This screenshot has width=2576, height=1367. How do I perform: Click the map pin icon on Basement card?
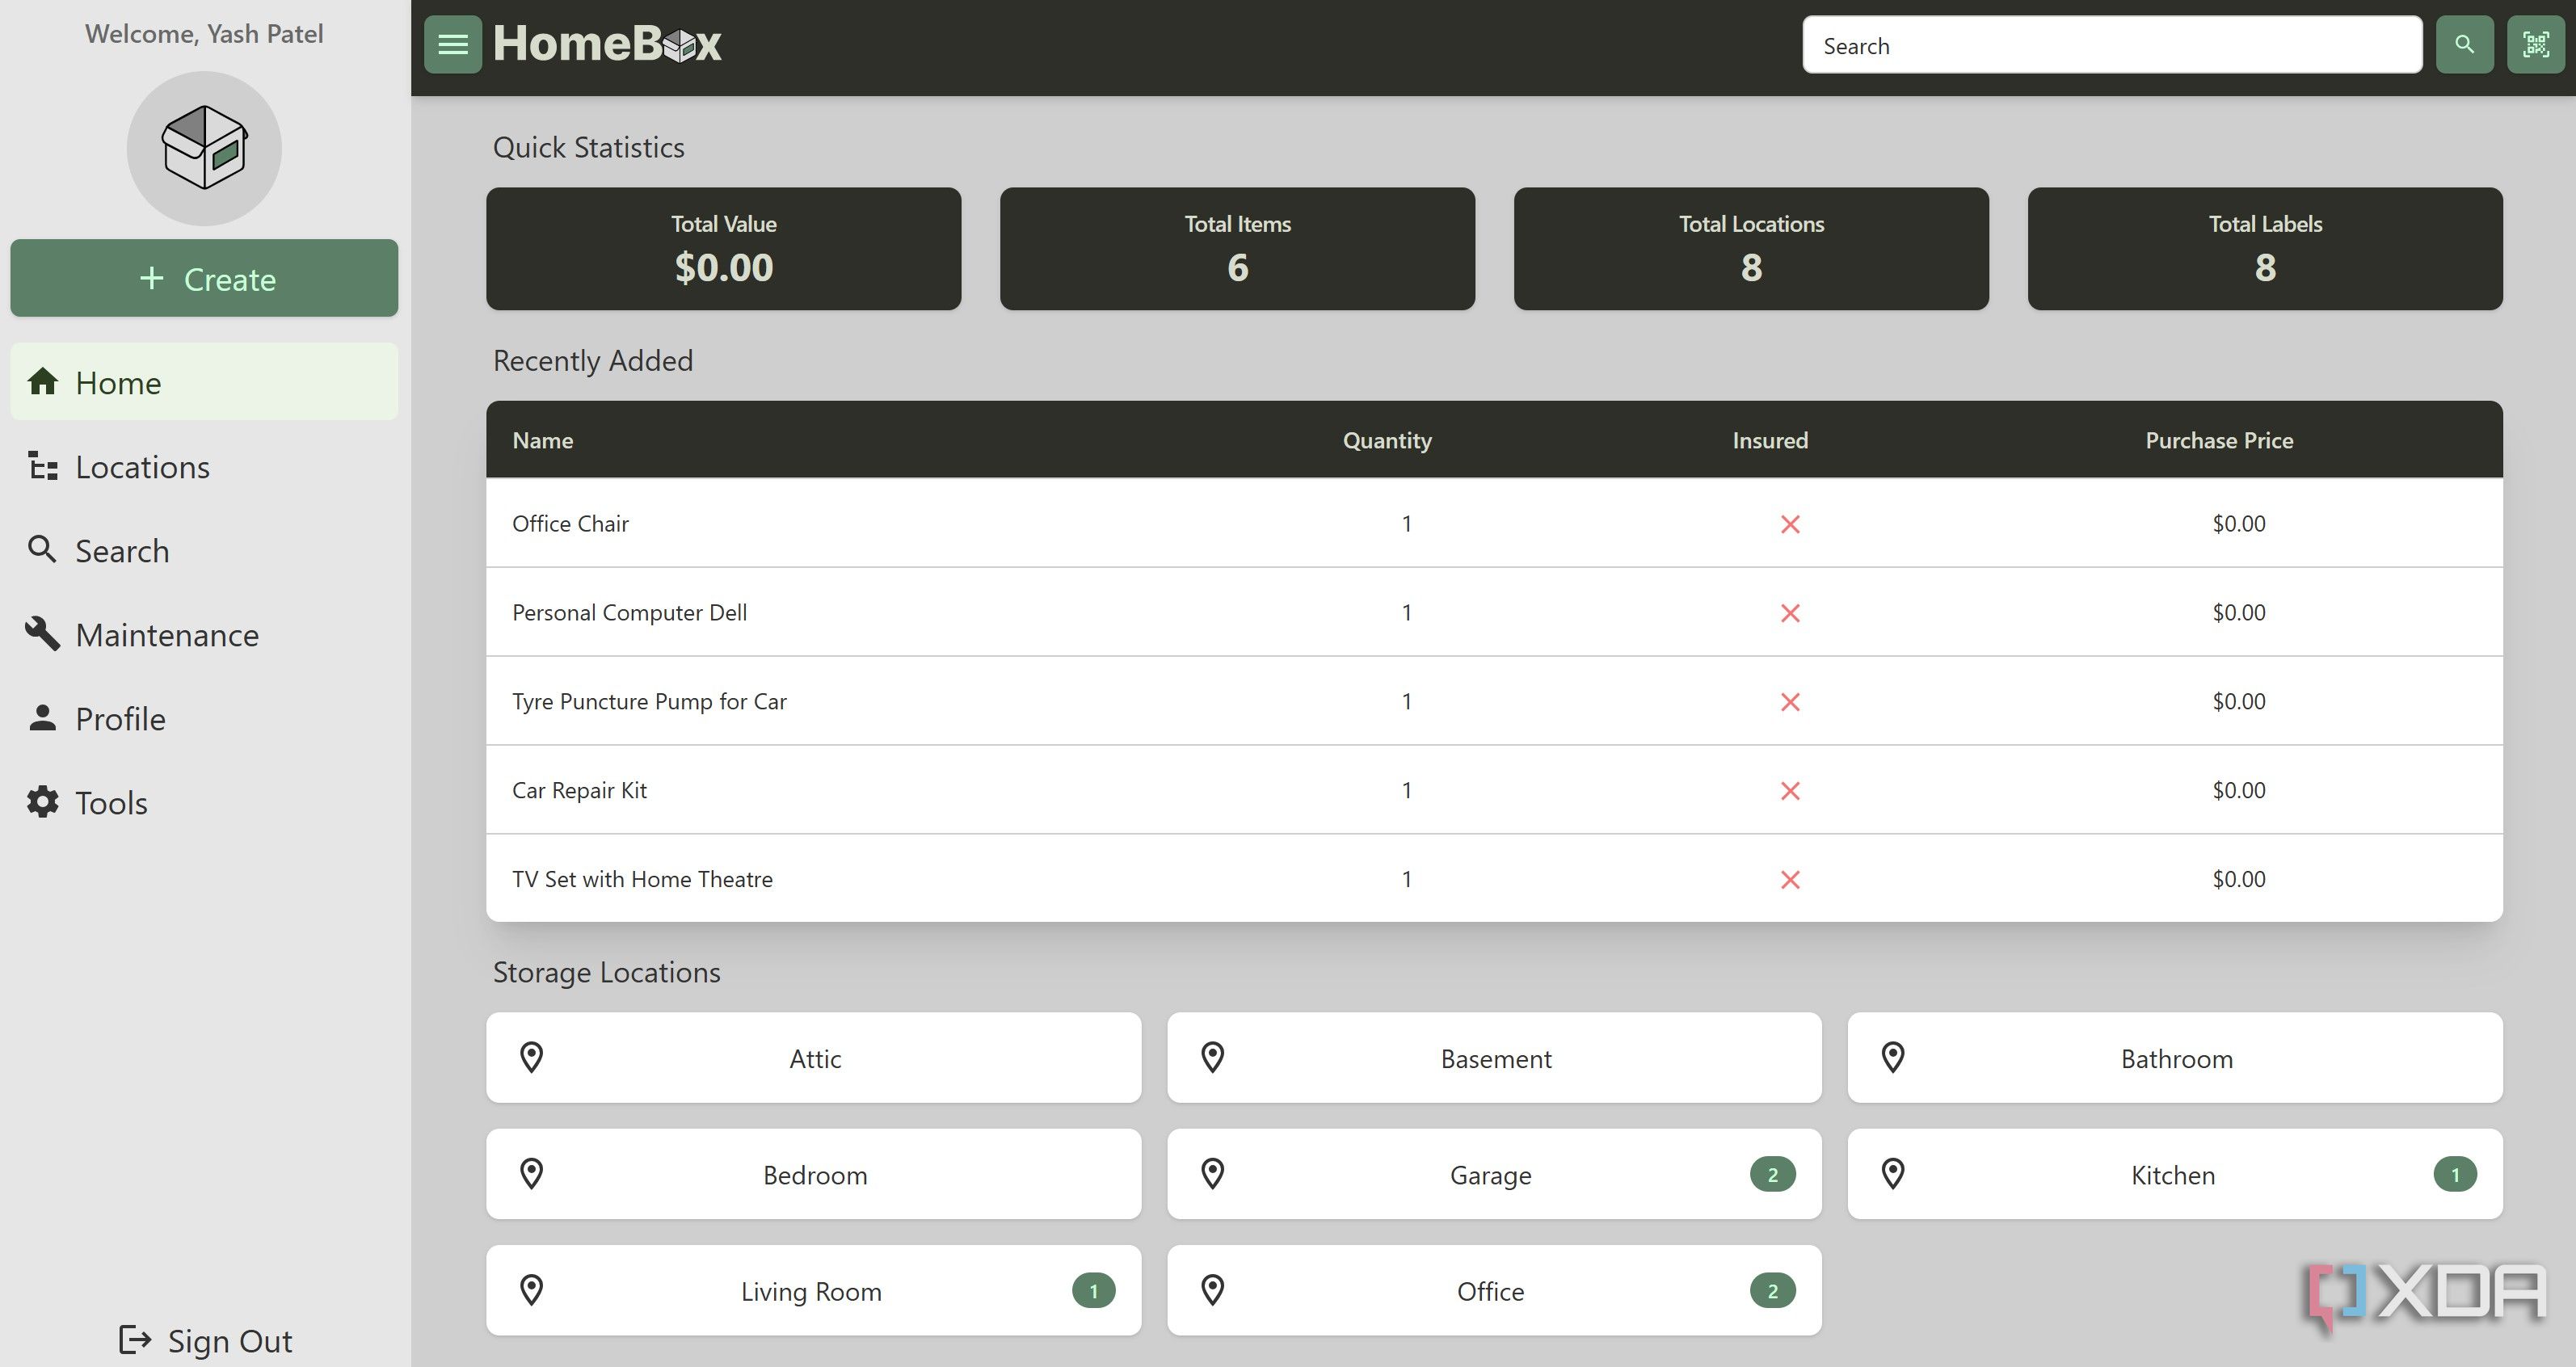1213,1058
